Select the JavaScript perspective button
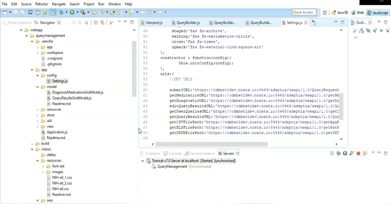Image resolution: width=391 pixels, height=204 pixels. click(378, 12)
